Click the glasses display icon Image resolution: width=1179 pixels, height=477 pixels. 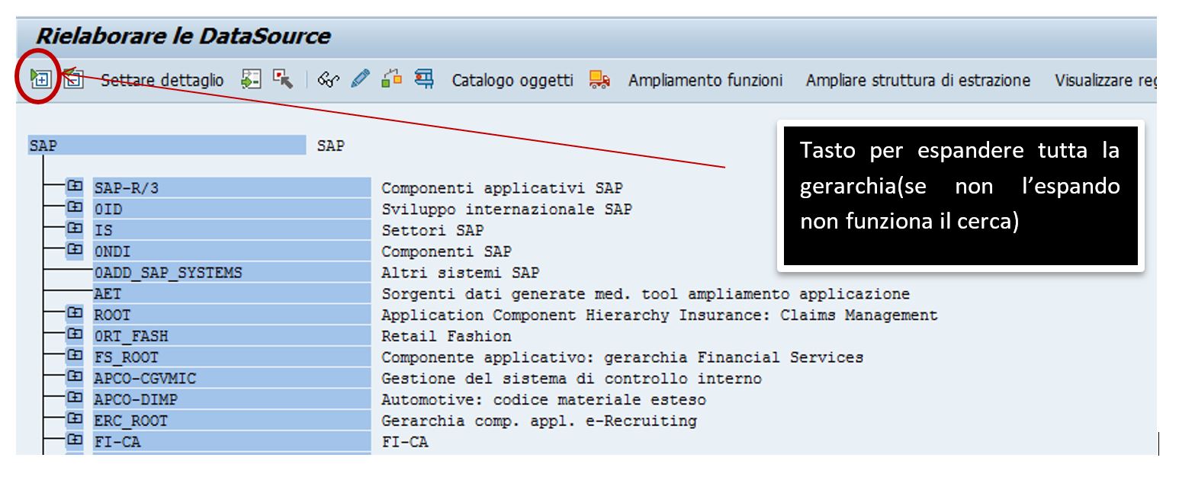pos(326,80)
